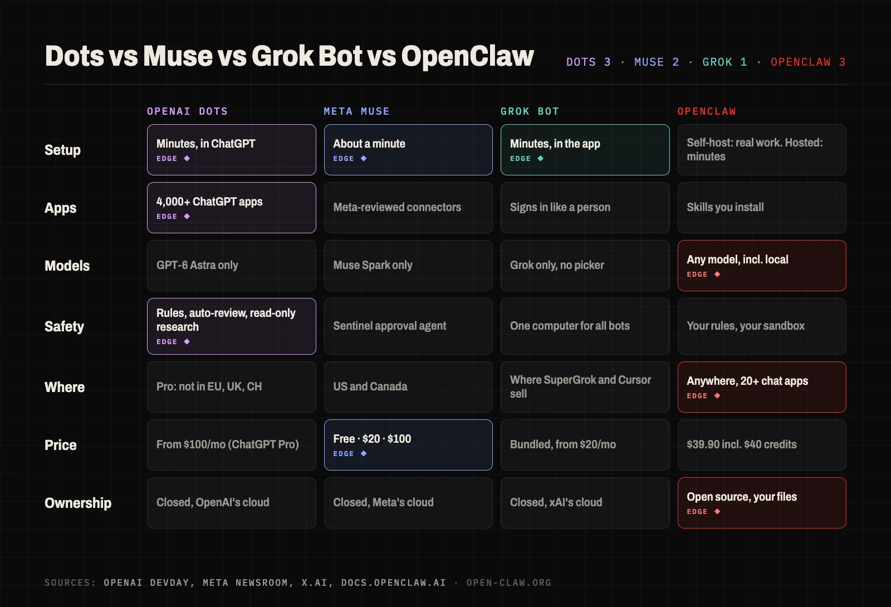The image size is (891, 607).
Task: Click the 'Dots vs Muse vs Grok Bot vs OpenClaw' title
Action: point(289,56)
